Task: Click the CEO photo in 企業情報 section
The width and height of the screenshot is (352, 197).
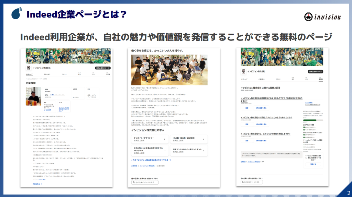Action: click(33, 96)
